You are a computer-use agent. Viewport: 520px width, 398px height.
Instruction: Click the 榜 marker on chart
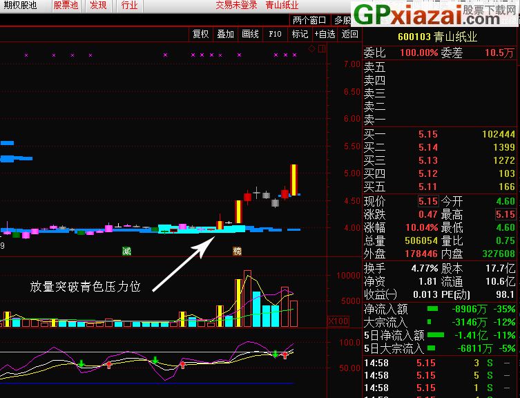[x=237, y=251]
